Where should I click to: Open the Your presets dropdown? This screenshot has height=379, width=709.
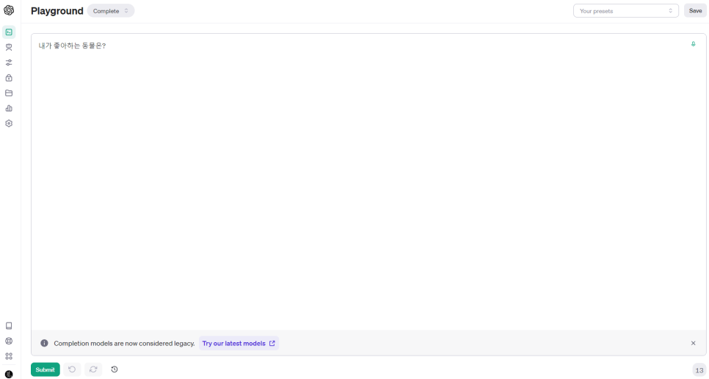coord(626,11)
